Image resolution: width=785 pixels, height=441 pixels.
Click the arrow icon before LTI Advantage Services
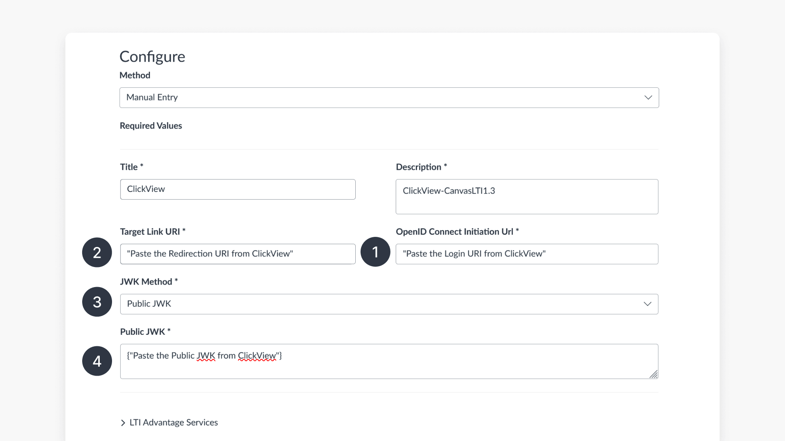coord(123,423)
